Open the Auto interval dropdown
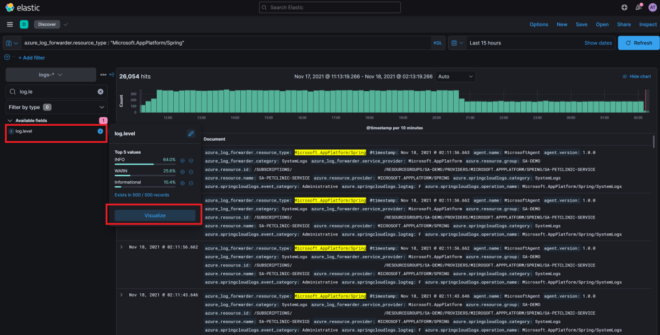The width and height of the screenshot is (660, 335). [x=455, y=76]
